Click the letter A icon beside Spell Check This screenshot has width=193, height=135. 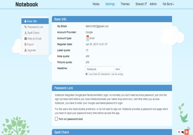pyautogui.click(x=25, y=33)
